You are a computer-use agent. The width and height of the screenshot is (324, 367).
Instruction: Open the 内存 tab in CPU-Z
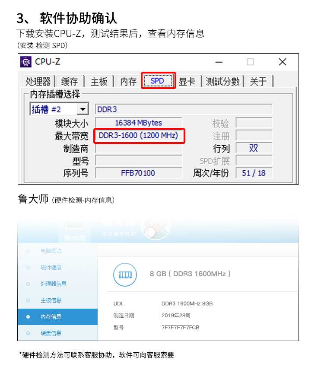[128, 81]
